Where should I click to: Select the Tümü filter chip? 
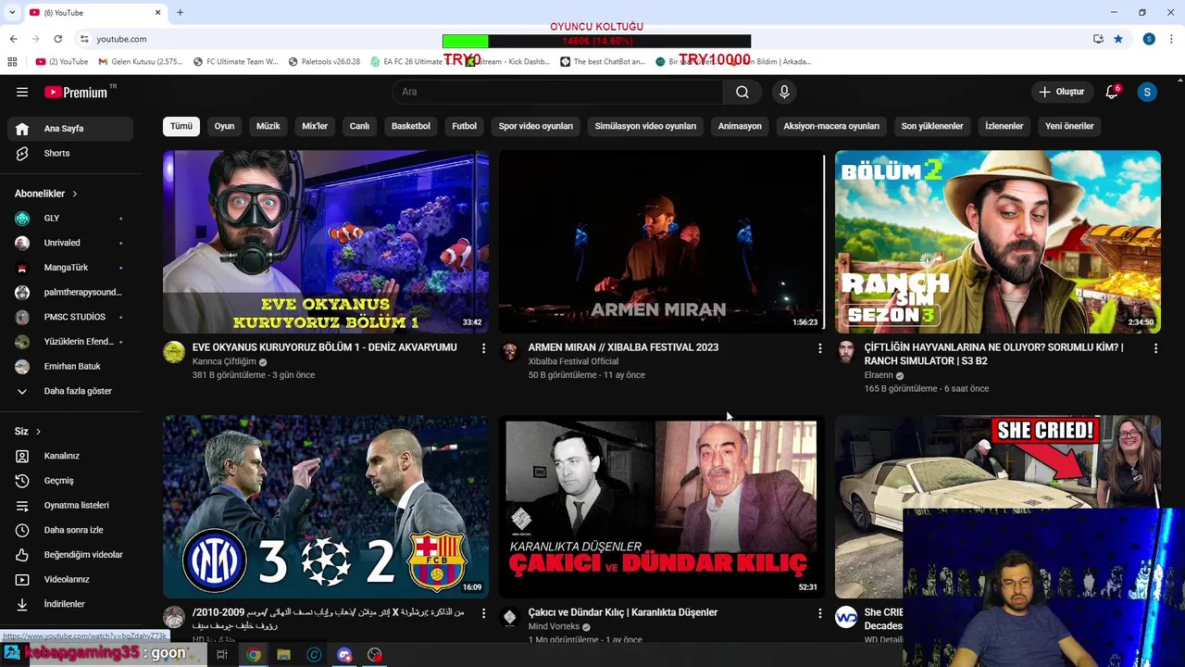click(x=181, y=126)
